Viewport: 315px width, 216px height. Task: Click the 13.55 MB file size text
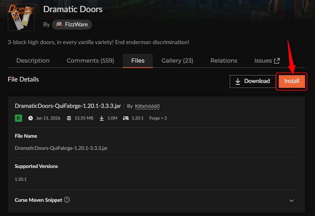click(84, 118)
